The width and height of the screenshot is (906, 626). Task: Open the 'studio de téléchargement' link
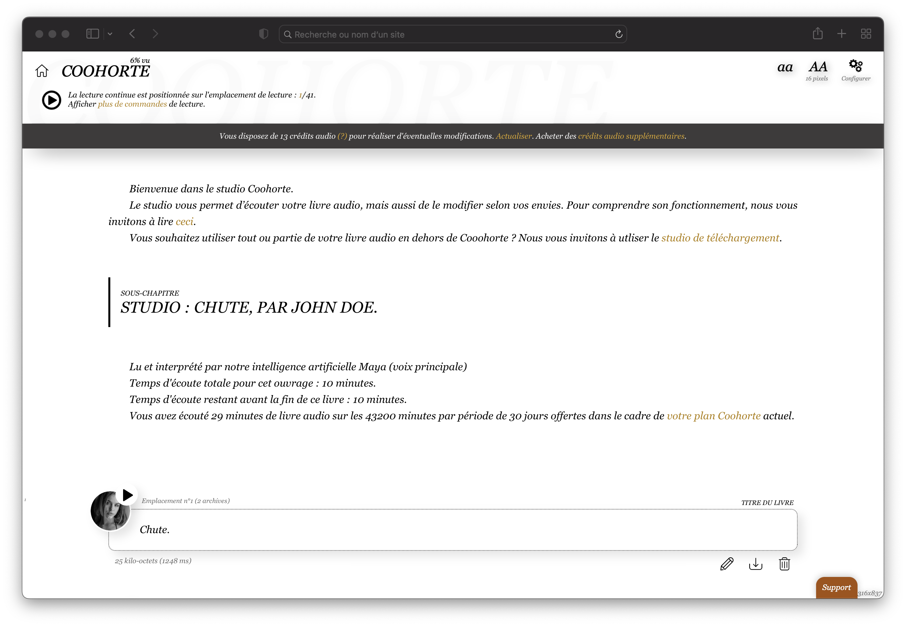tap(720, 238)
